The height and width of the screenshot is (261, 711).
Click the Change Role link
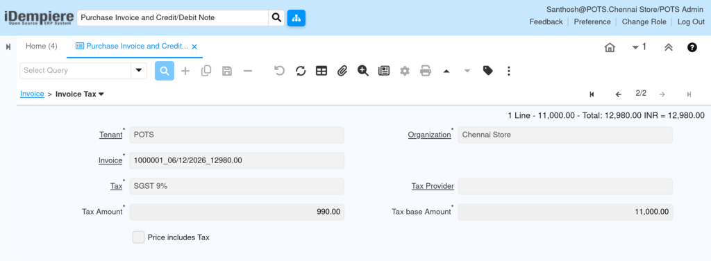(x=644, y=22)
